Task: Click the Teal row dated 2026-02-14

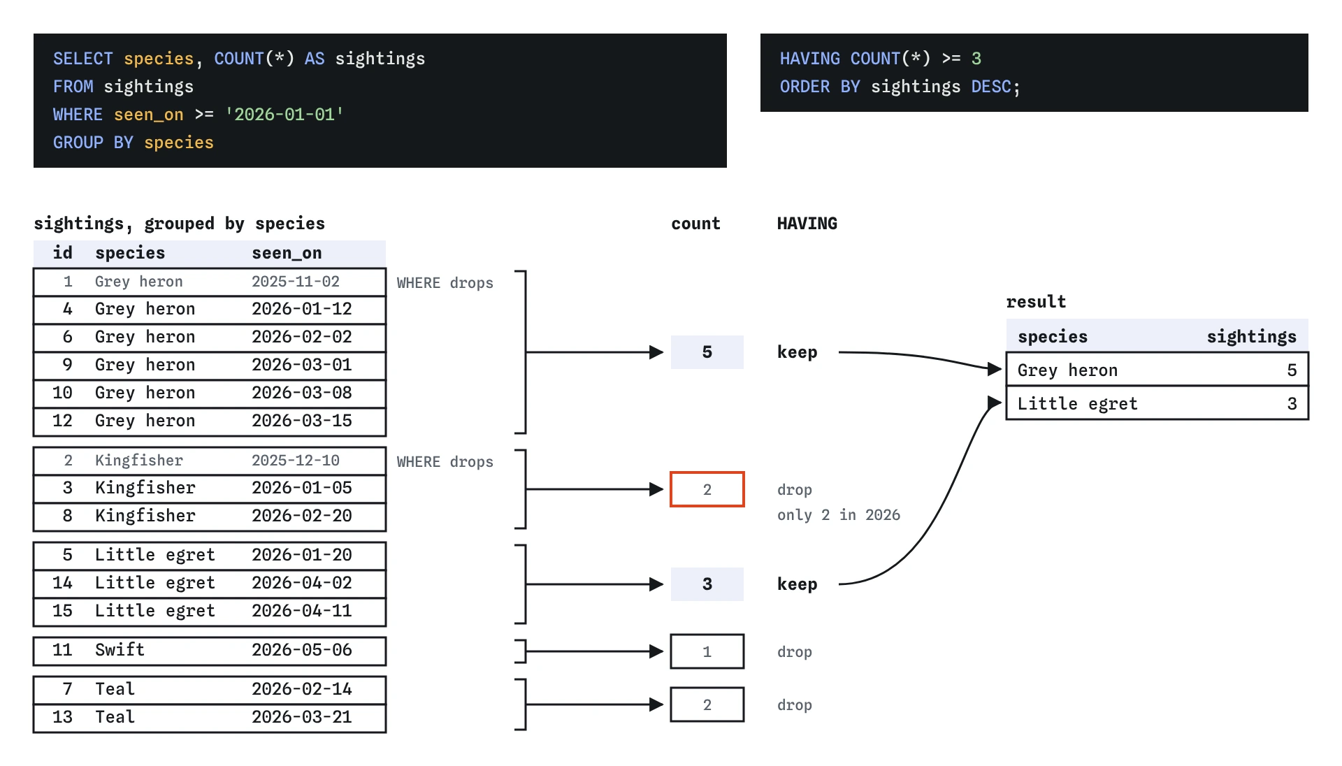Action: [x=210, y=690]
